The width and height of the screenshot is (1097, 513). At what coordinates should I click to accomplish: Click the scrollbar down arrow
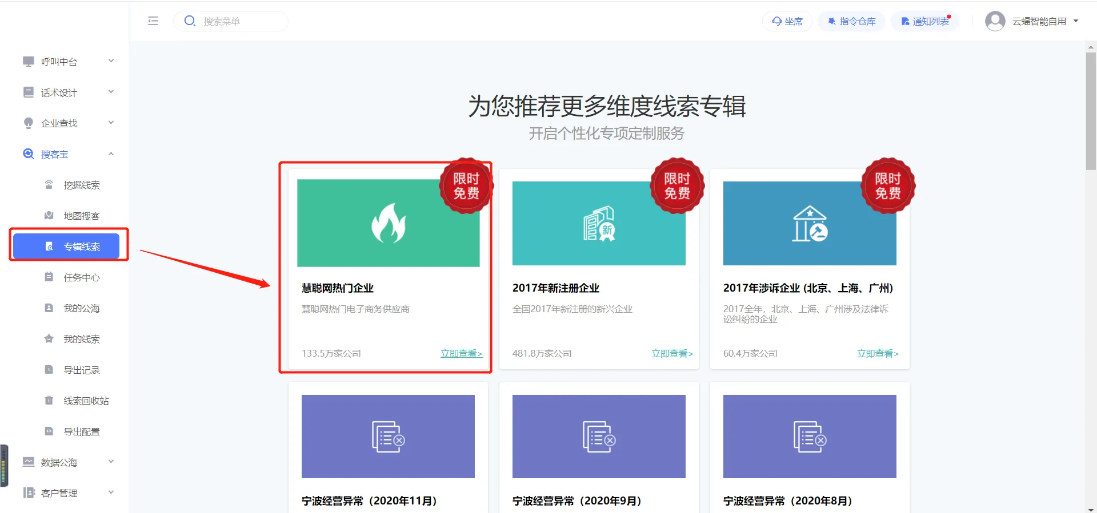[x=1091, y=509]
